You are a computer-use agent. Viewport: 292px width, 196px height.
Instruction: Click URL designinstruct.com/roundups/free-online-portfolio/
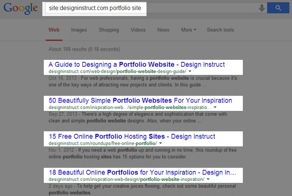tap(103, 143)
